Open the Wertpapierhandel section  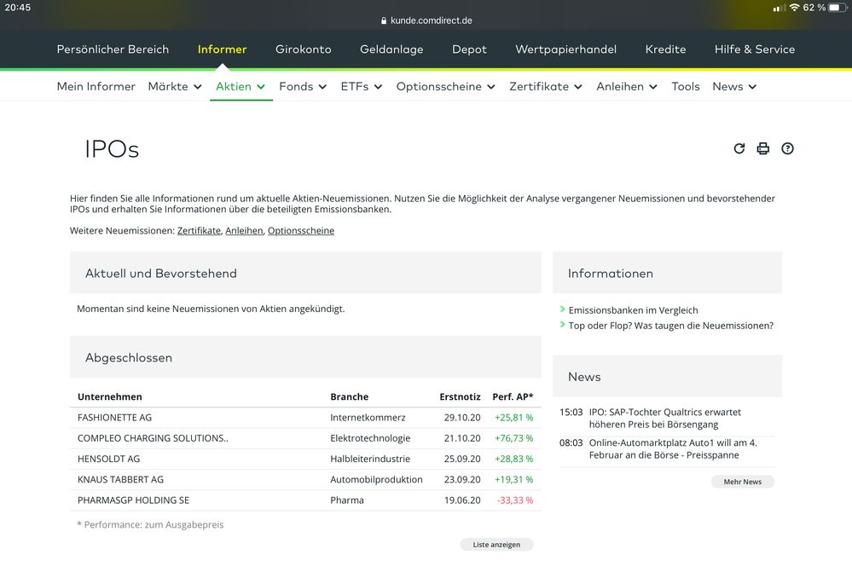pos(565,49)
